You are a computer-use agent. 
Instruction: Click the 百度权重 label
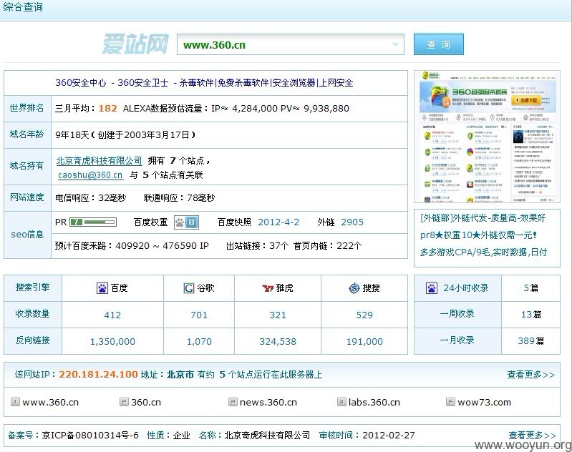150,222
